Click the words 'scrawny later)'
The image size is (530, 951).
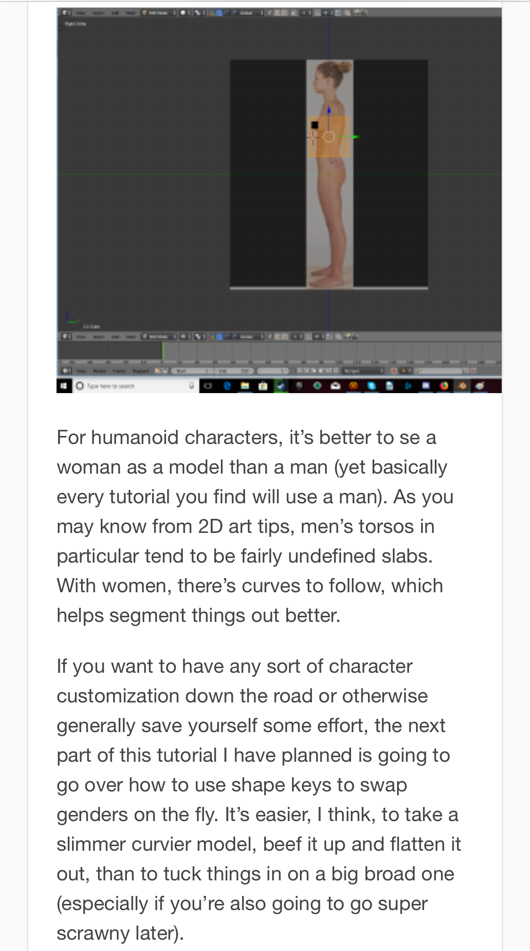coord(120,934)
